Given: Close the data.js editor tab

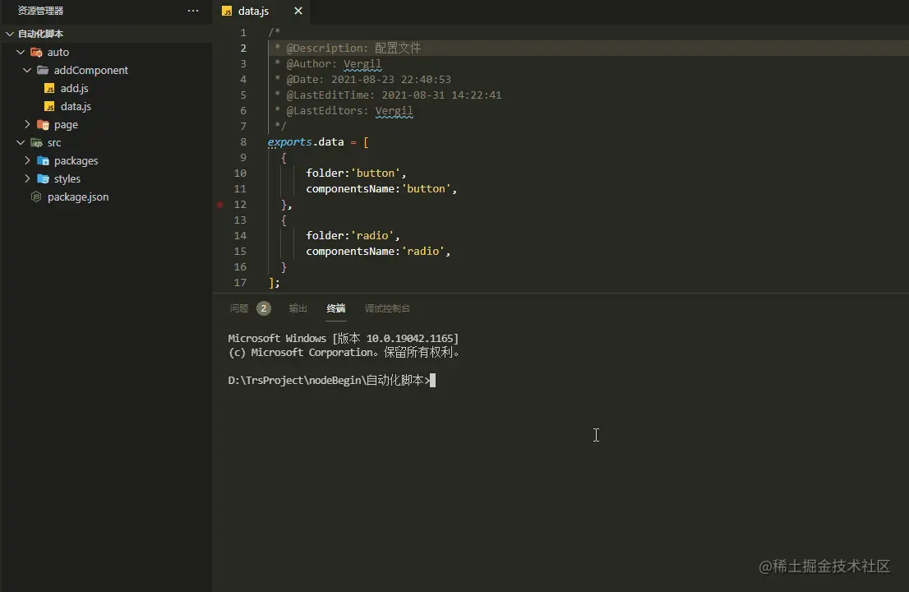Looking at the screenshot, I should [x=298, y=11].
